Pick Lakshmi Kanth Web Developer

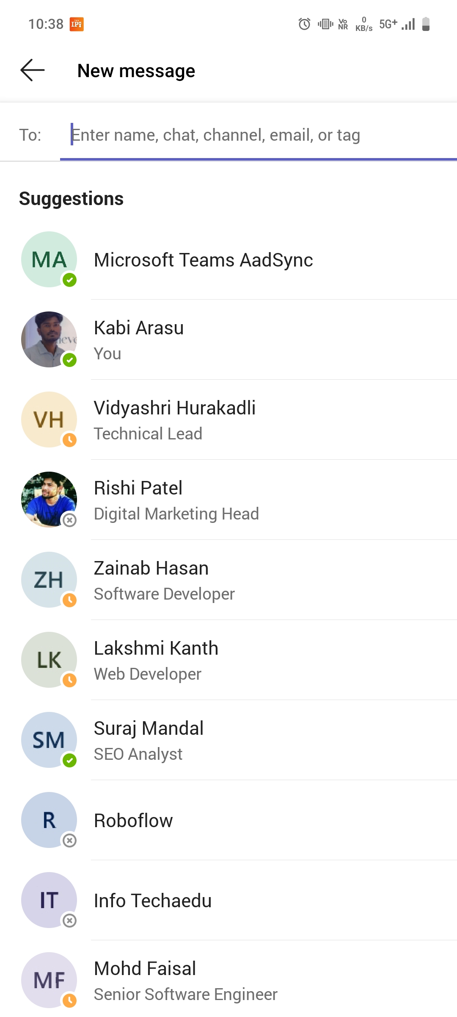click(x=228, y=660)
